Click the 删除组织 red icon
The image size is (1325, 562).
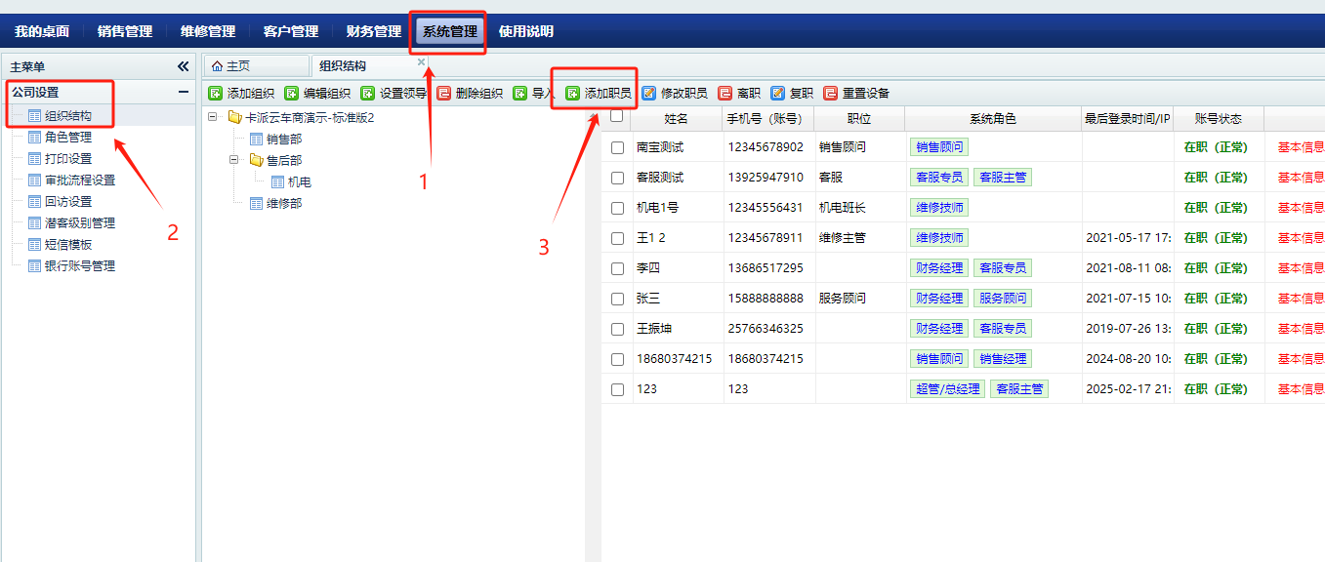pyautogui.click(x=444, y=94)
